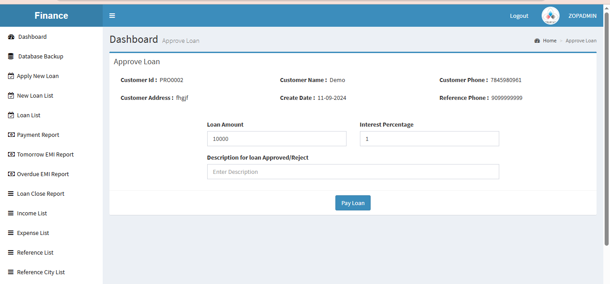The image size is (610, 284).
Task: Click the Overdue EMI Report money icon
Action: 11,174
